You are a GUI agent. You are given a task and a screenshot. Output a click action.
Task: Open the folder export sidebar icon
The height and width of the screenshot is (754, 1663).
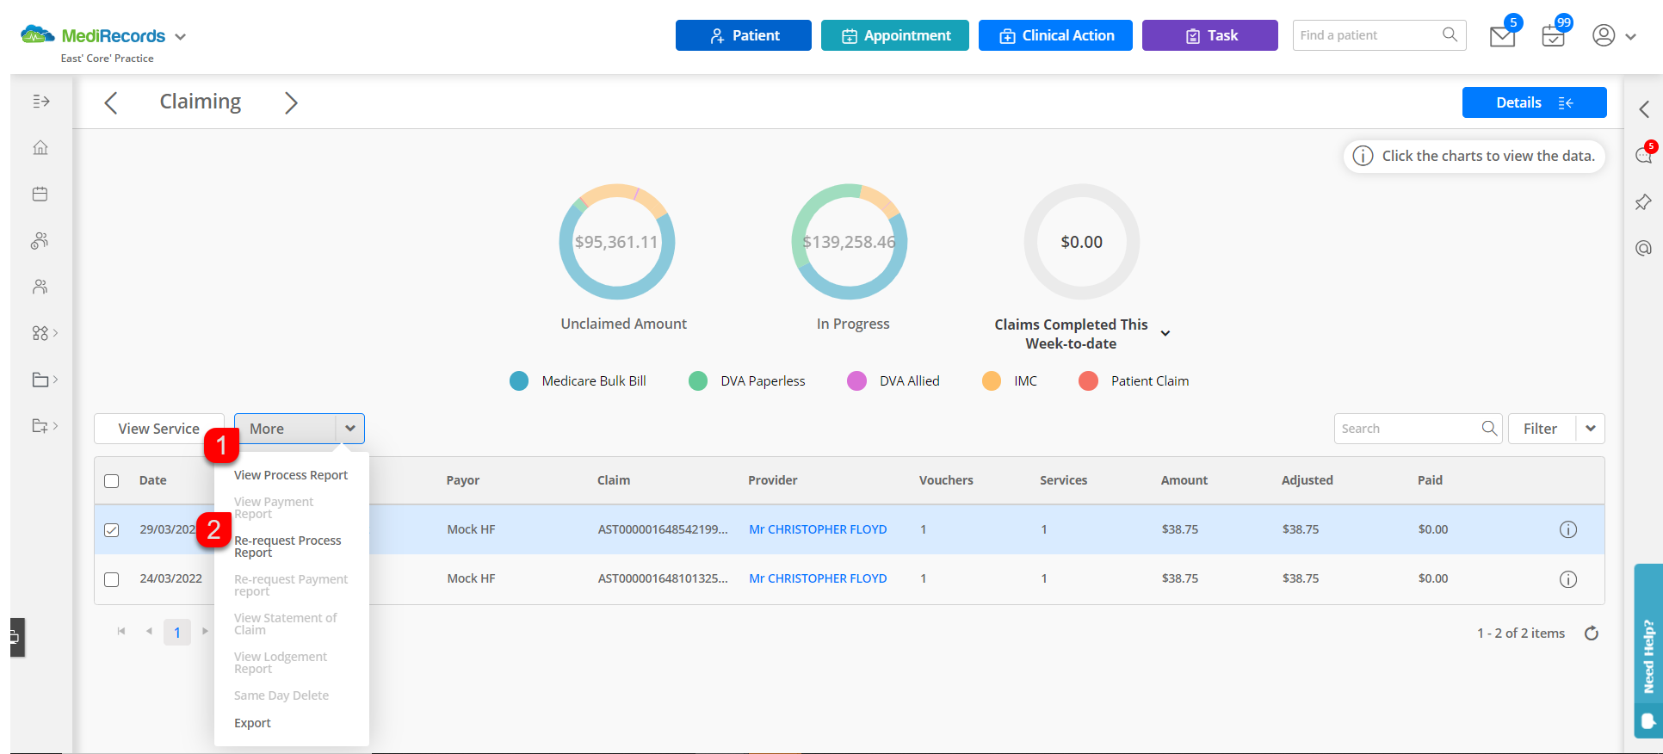(40, 426)
